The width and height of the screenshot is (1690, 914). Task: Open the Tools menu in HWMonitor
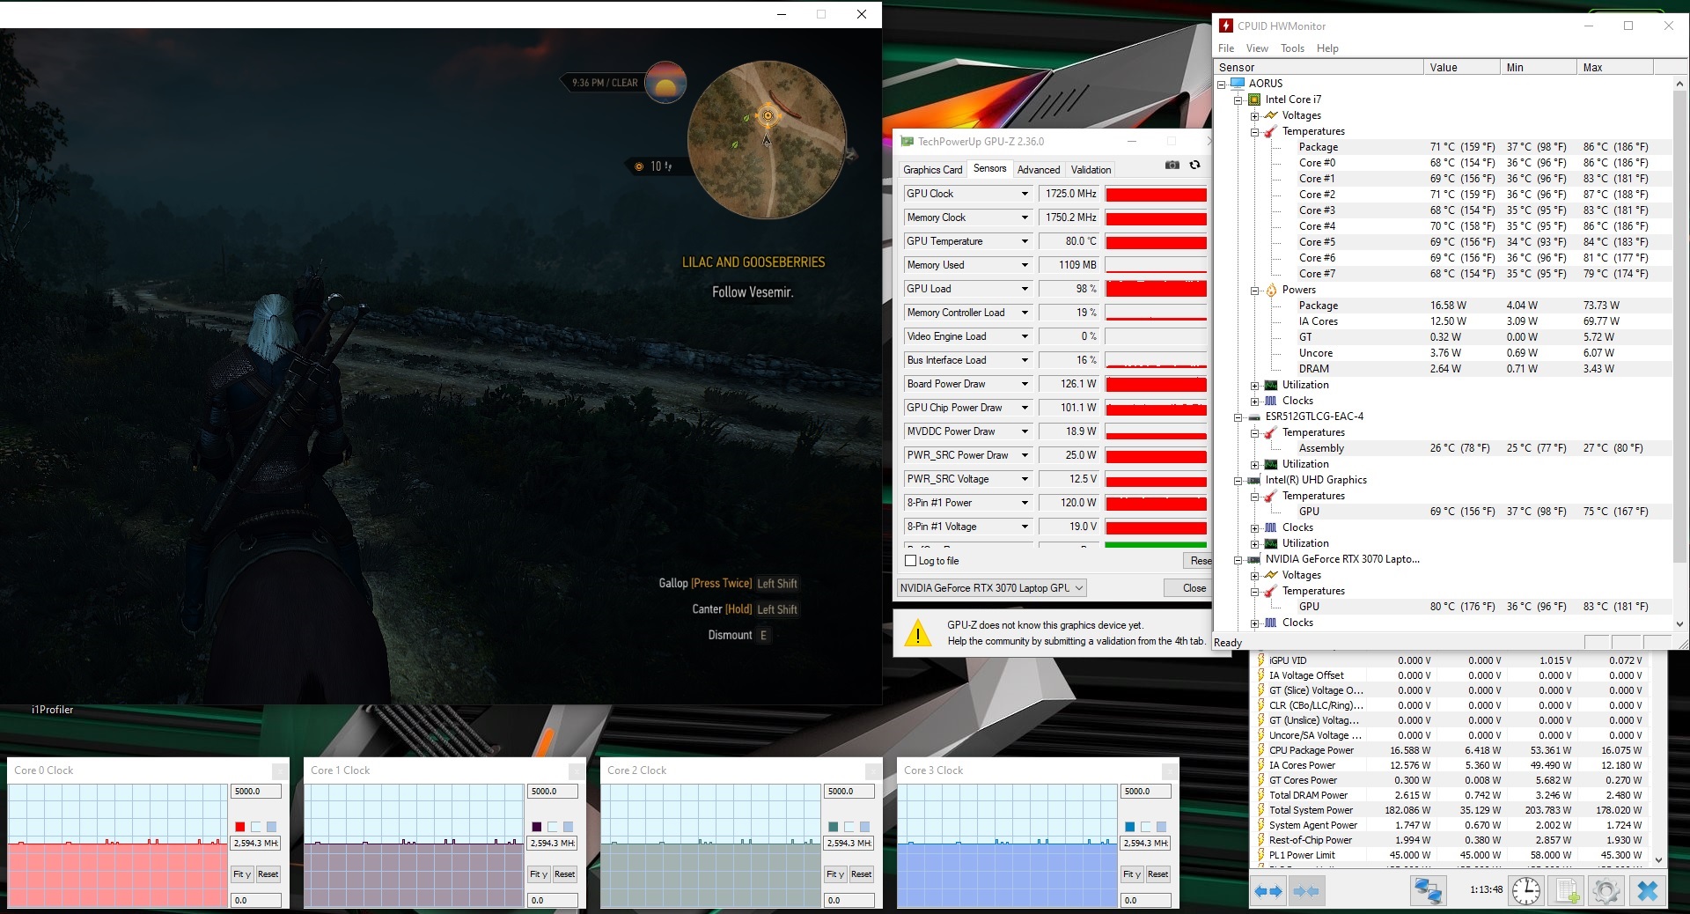[1292, 48]
